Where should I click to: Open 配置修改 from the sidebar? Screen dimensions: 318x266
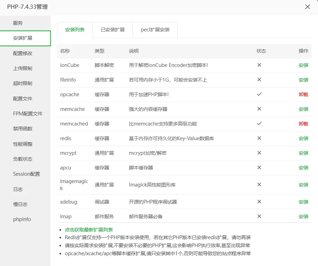pos(22,53)
